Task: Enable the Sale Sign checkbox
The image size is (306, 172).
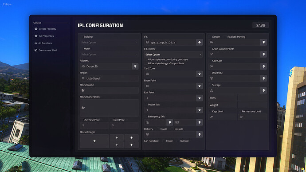Action: 210,61
